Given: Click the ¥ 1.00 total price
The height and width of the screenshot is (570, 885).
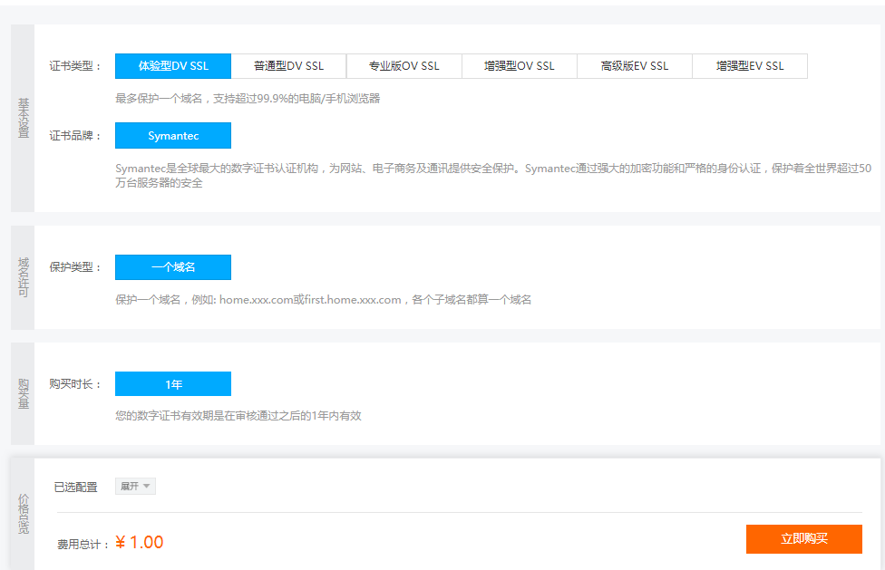Looking at the screenshot, I should pos(140,543).
